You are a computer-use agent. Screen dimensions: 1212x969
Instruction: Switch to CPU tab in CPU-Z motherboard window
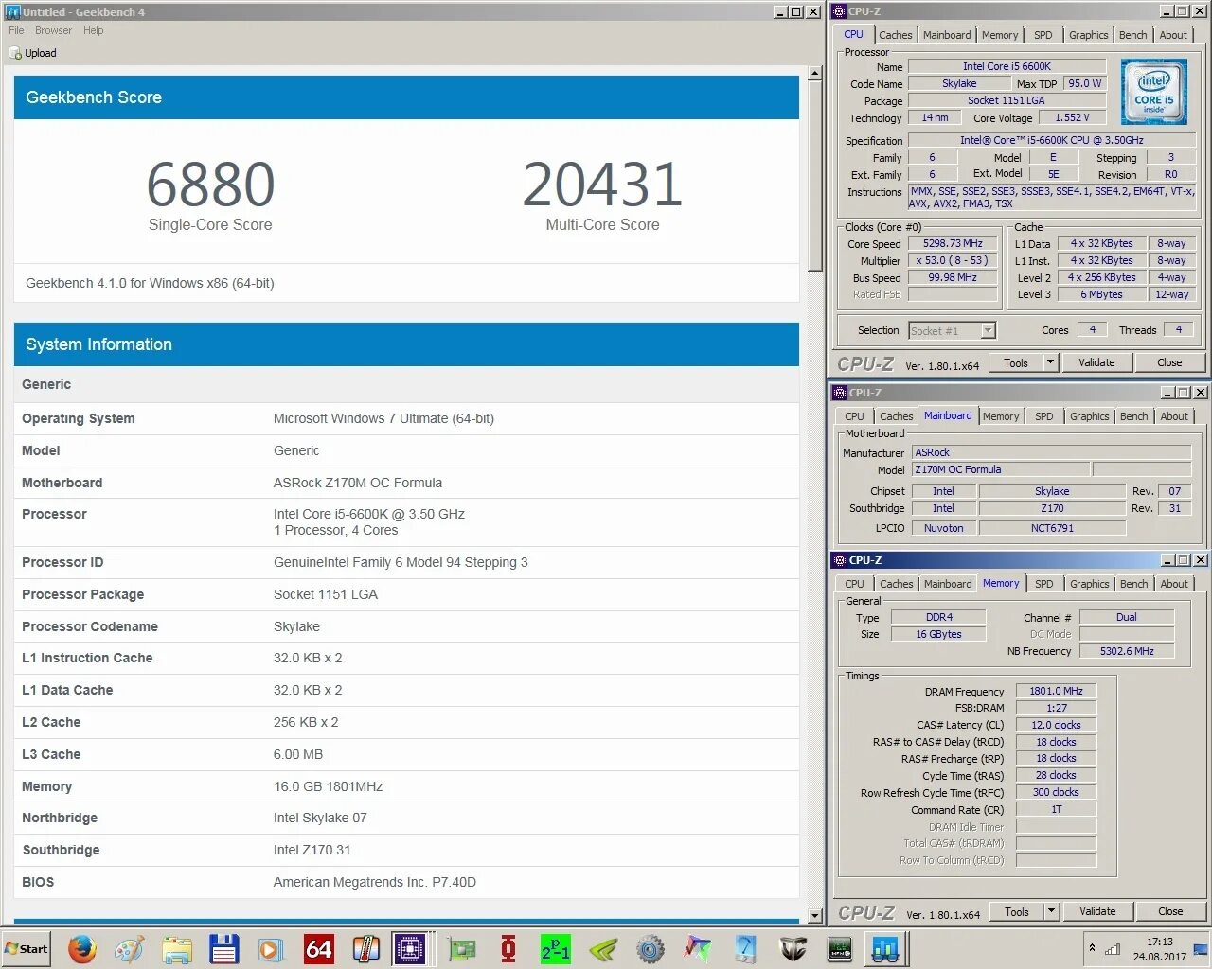(854, 416)
